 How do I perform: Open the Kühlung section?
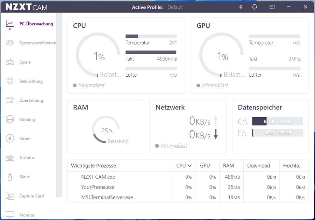click(x=27, y=119)
